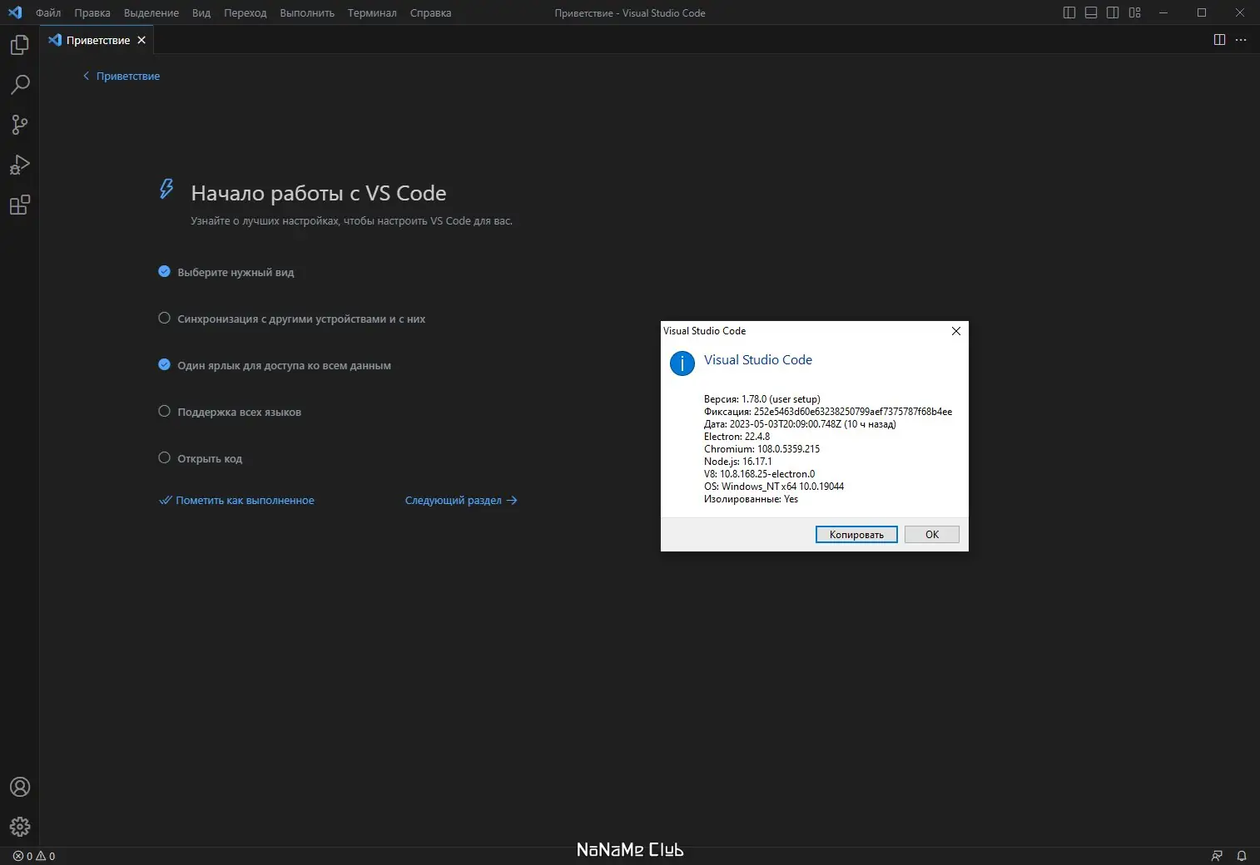Open the notifications bell in status bar

tap(1242, 856)
